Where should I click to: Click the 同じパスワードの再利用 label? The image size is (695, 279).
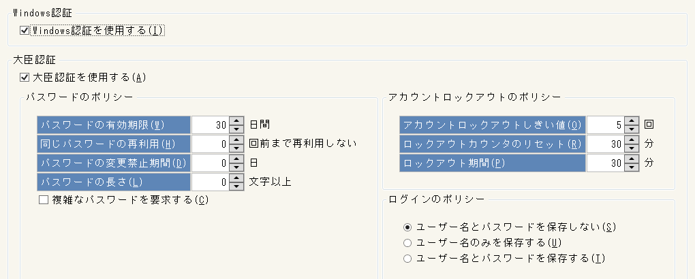coord(113,144)
